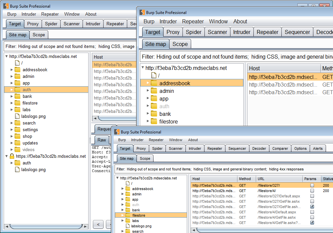The image size is (333, 233).
Task: Switch to the Comparer tab in the front window
Action: (280, 148)
